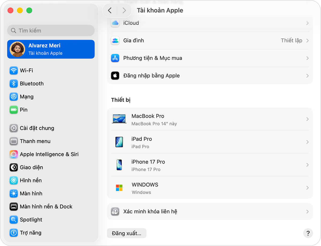The image size is (321, 246).
Task: Open Spotlight settings via its sidebar icon
Action: click(14, 220)
